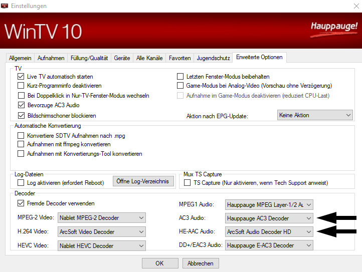Select the Jugendschutz tab

213,58
